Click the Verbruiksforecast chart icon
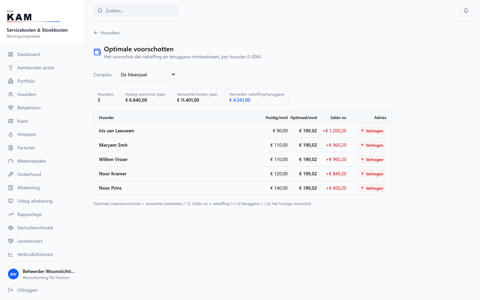Viewport: 480px width, 300px height. coord(11,254)
